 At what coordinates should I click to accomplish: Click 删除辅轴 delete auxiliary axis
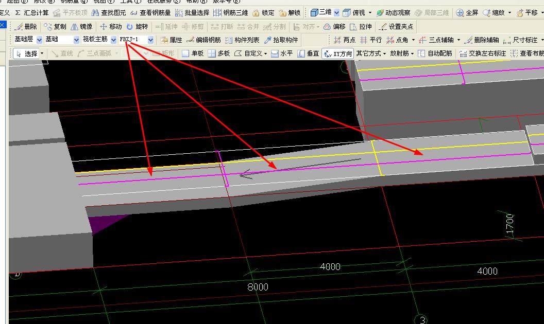[x=482, y=40]
